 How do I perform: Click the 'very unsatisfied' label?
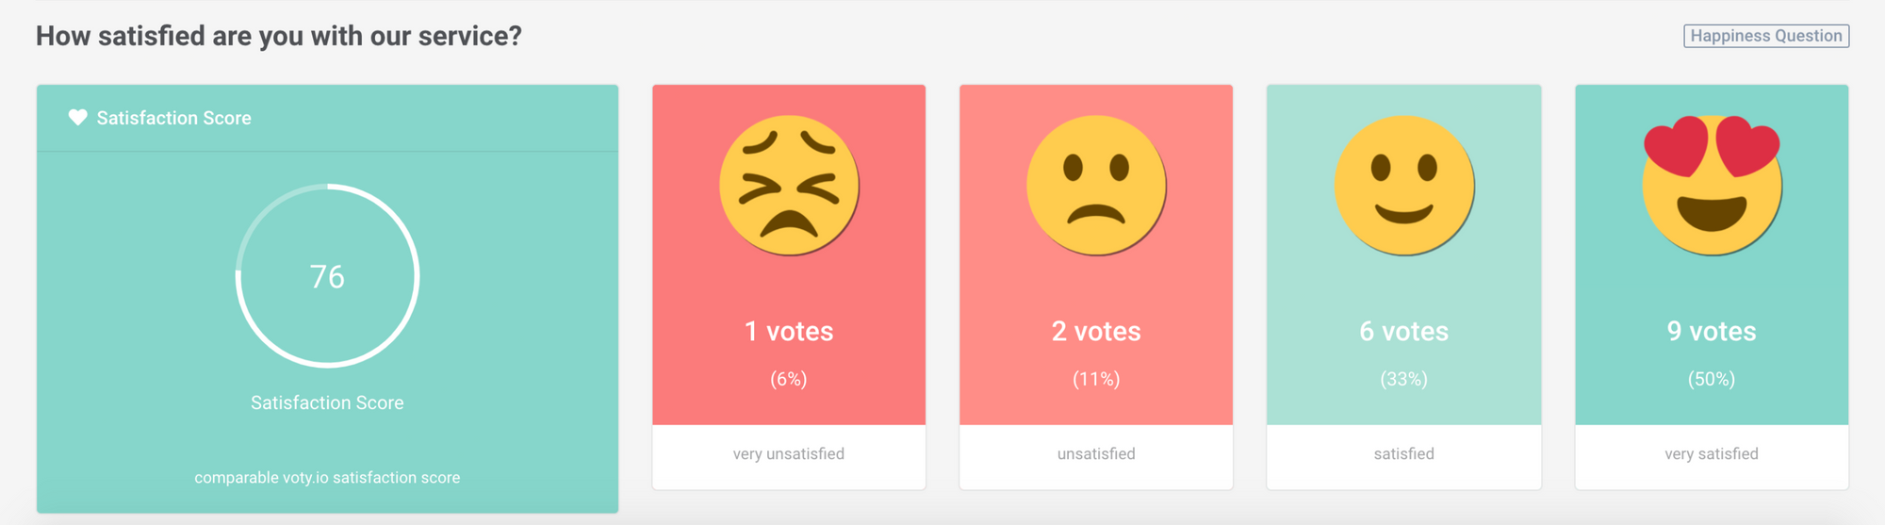coord(789,453)
